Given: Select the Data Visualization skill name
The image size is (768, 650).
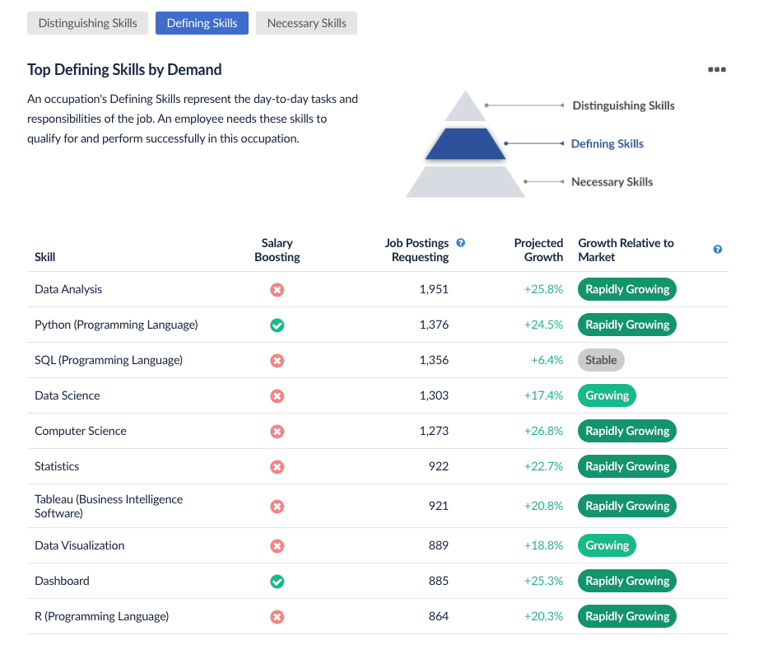Looking at the screenshot, I should [x=79, y=545].
